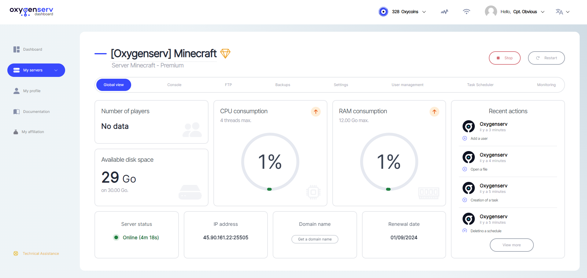The width and height of the screenshot is (587, 278).
Task: Click the disk drive icon
Action: click(190, 192)
